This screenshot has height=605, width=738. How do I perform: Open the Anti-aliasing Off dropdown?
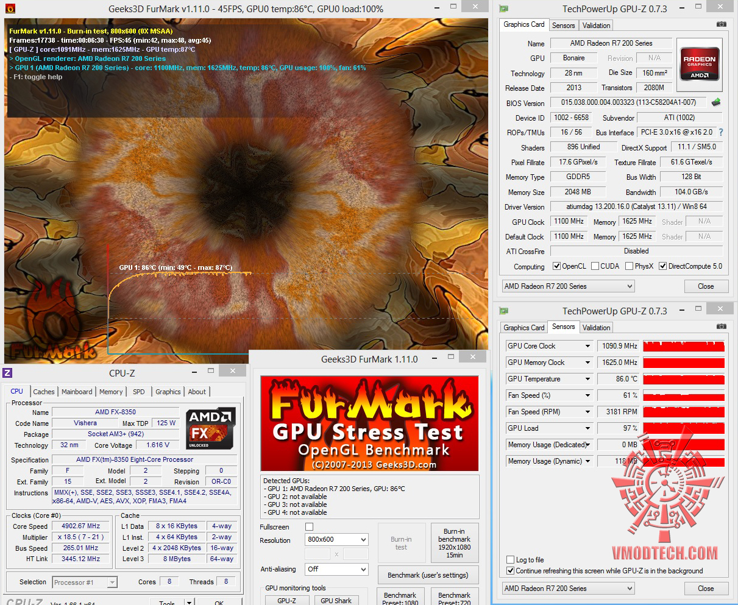(336, 569)
